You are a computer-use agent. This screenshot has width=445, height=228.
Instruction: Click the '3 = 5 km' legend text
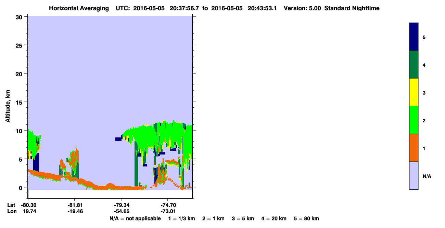243,218
